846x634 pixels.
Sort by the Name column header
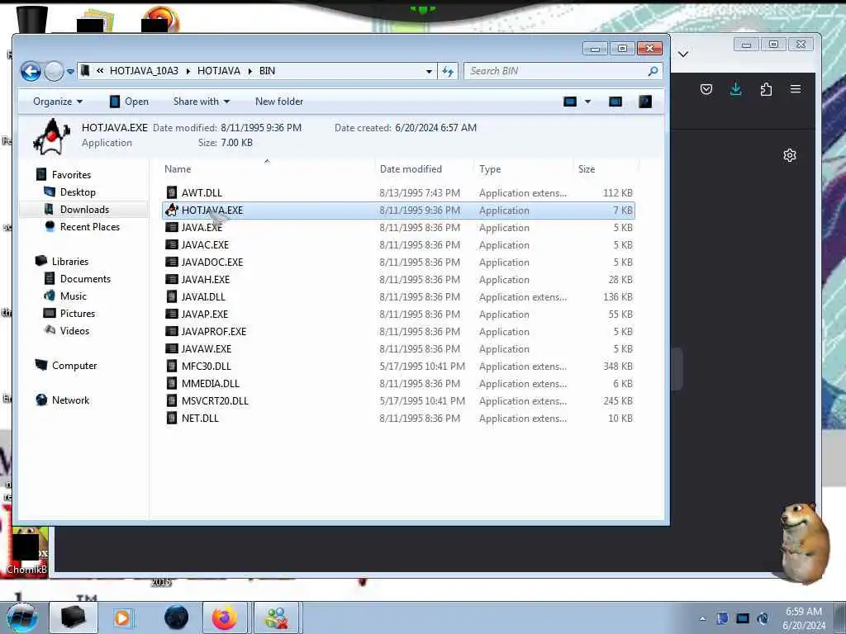tap(178, 168)
